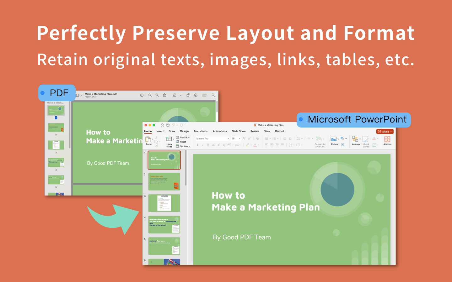This screenshot has height=282, width=452.
Task: Open the Maven Pro font name dropdown
Action: (228, 138)
